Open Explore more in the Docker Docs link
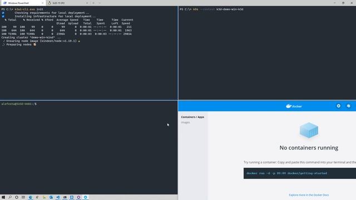The image size is (356, 200). click(x=309, y=195)
